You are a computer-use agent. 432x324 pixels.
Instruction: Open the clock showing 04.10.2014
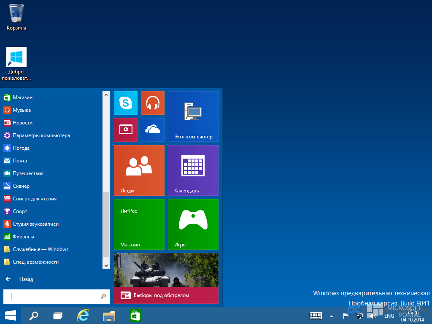(x=413, y=316)
